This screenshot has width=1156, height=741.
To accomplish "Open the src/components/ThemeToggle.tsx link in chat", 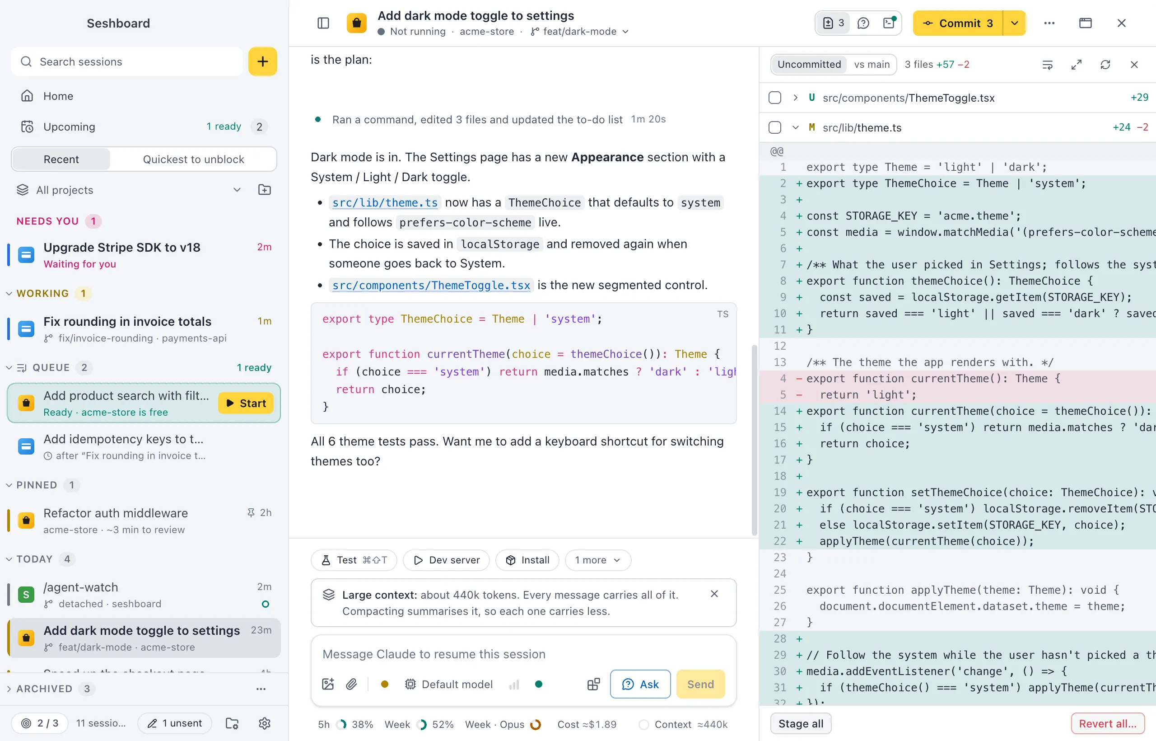I will coord(431,286).
